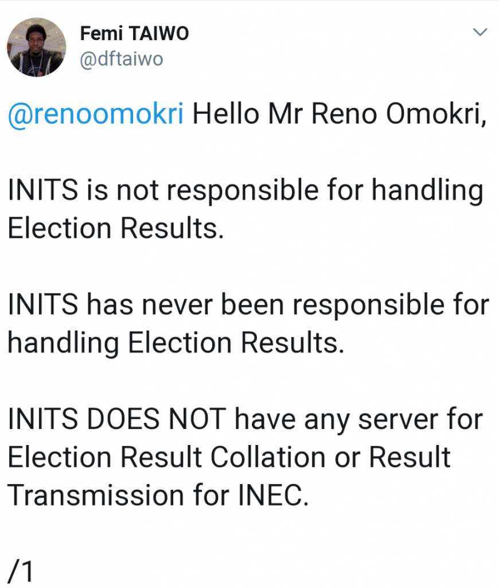499x588 pixels.
Task: Expand the tweet options chevron
Action: click(479, 33)
